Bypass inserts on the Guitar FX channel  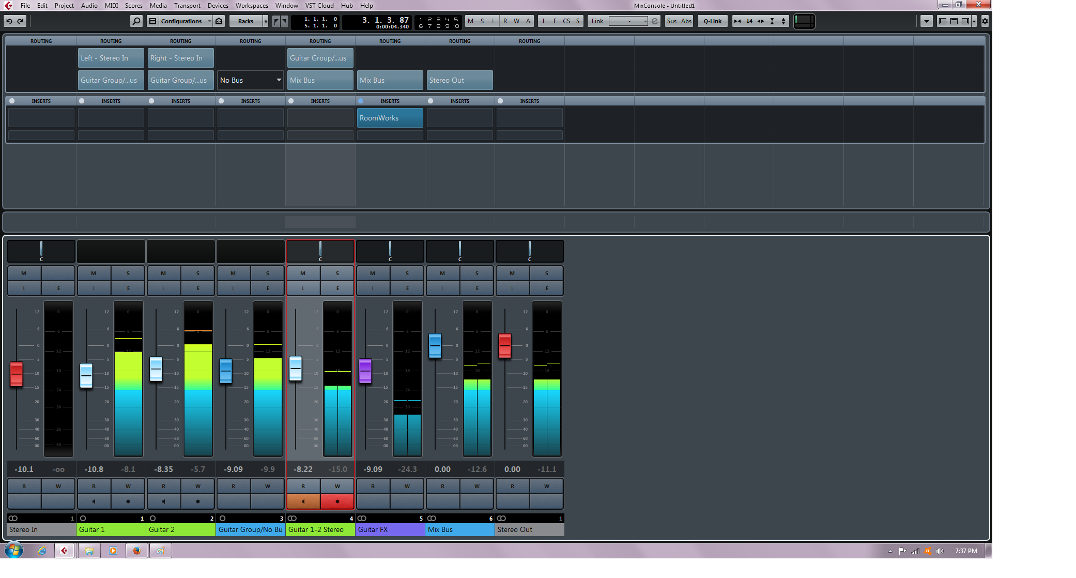point(361,101)
